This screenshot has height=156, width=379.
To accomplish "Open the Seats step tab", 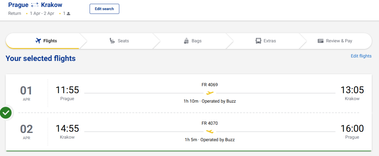I will pyautogui.click(x=119, y=41).
